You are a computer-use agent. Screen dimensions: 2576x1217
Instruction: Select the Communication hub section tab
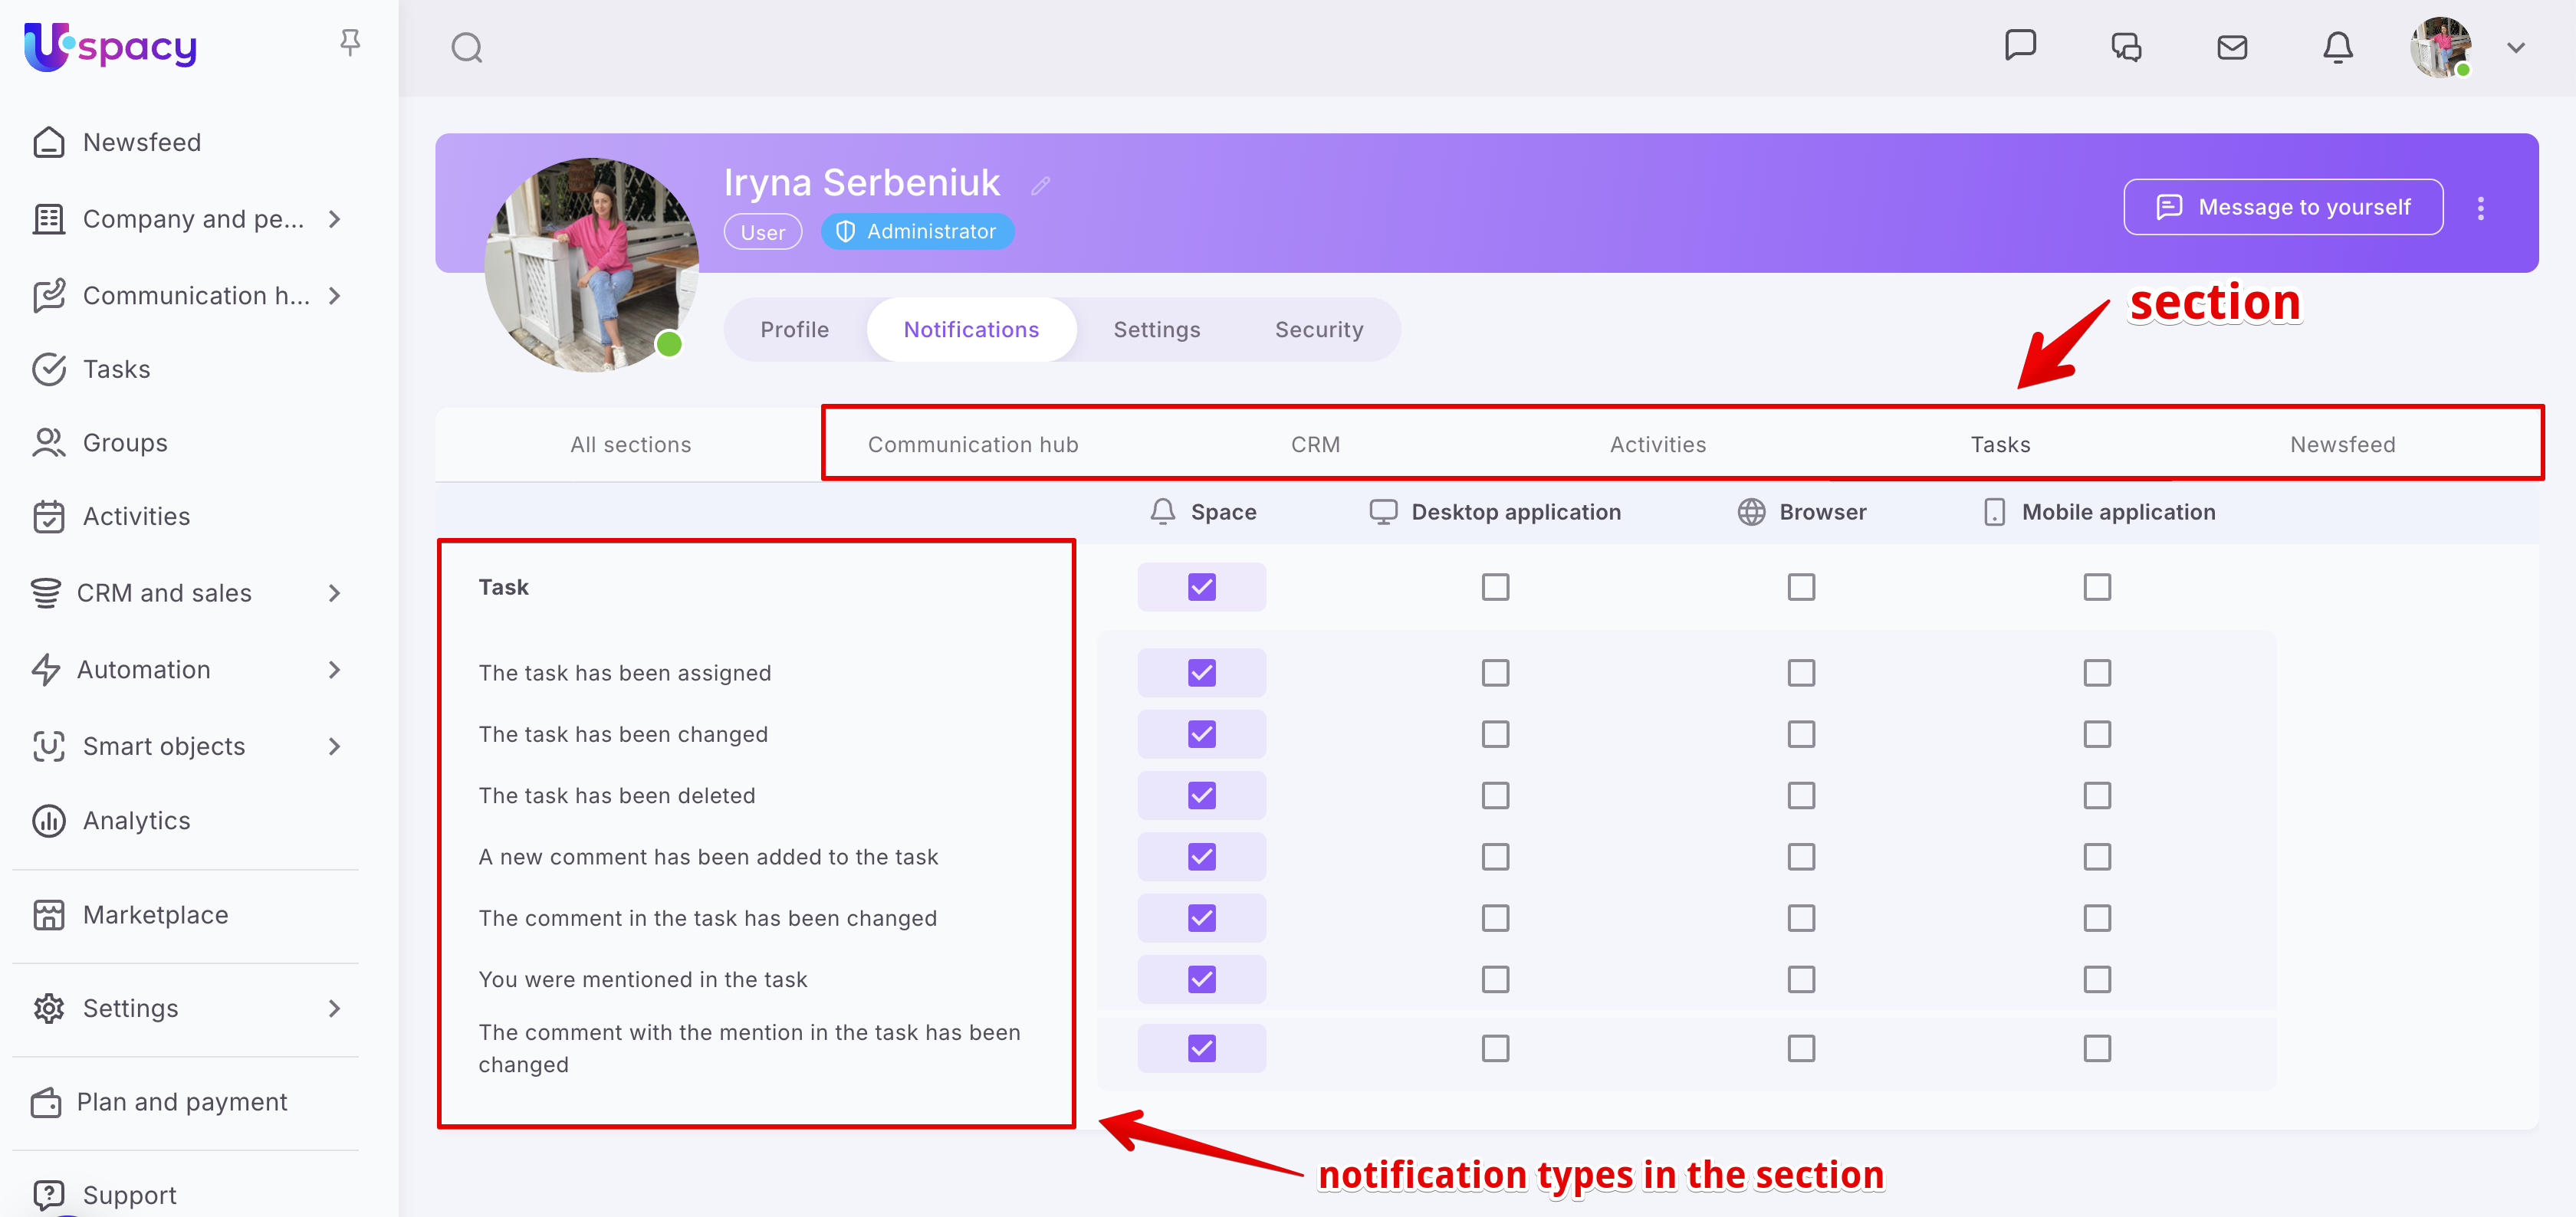pyautogui.click(x=972, y=445)
